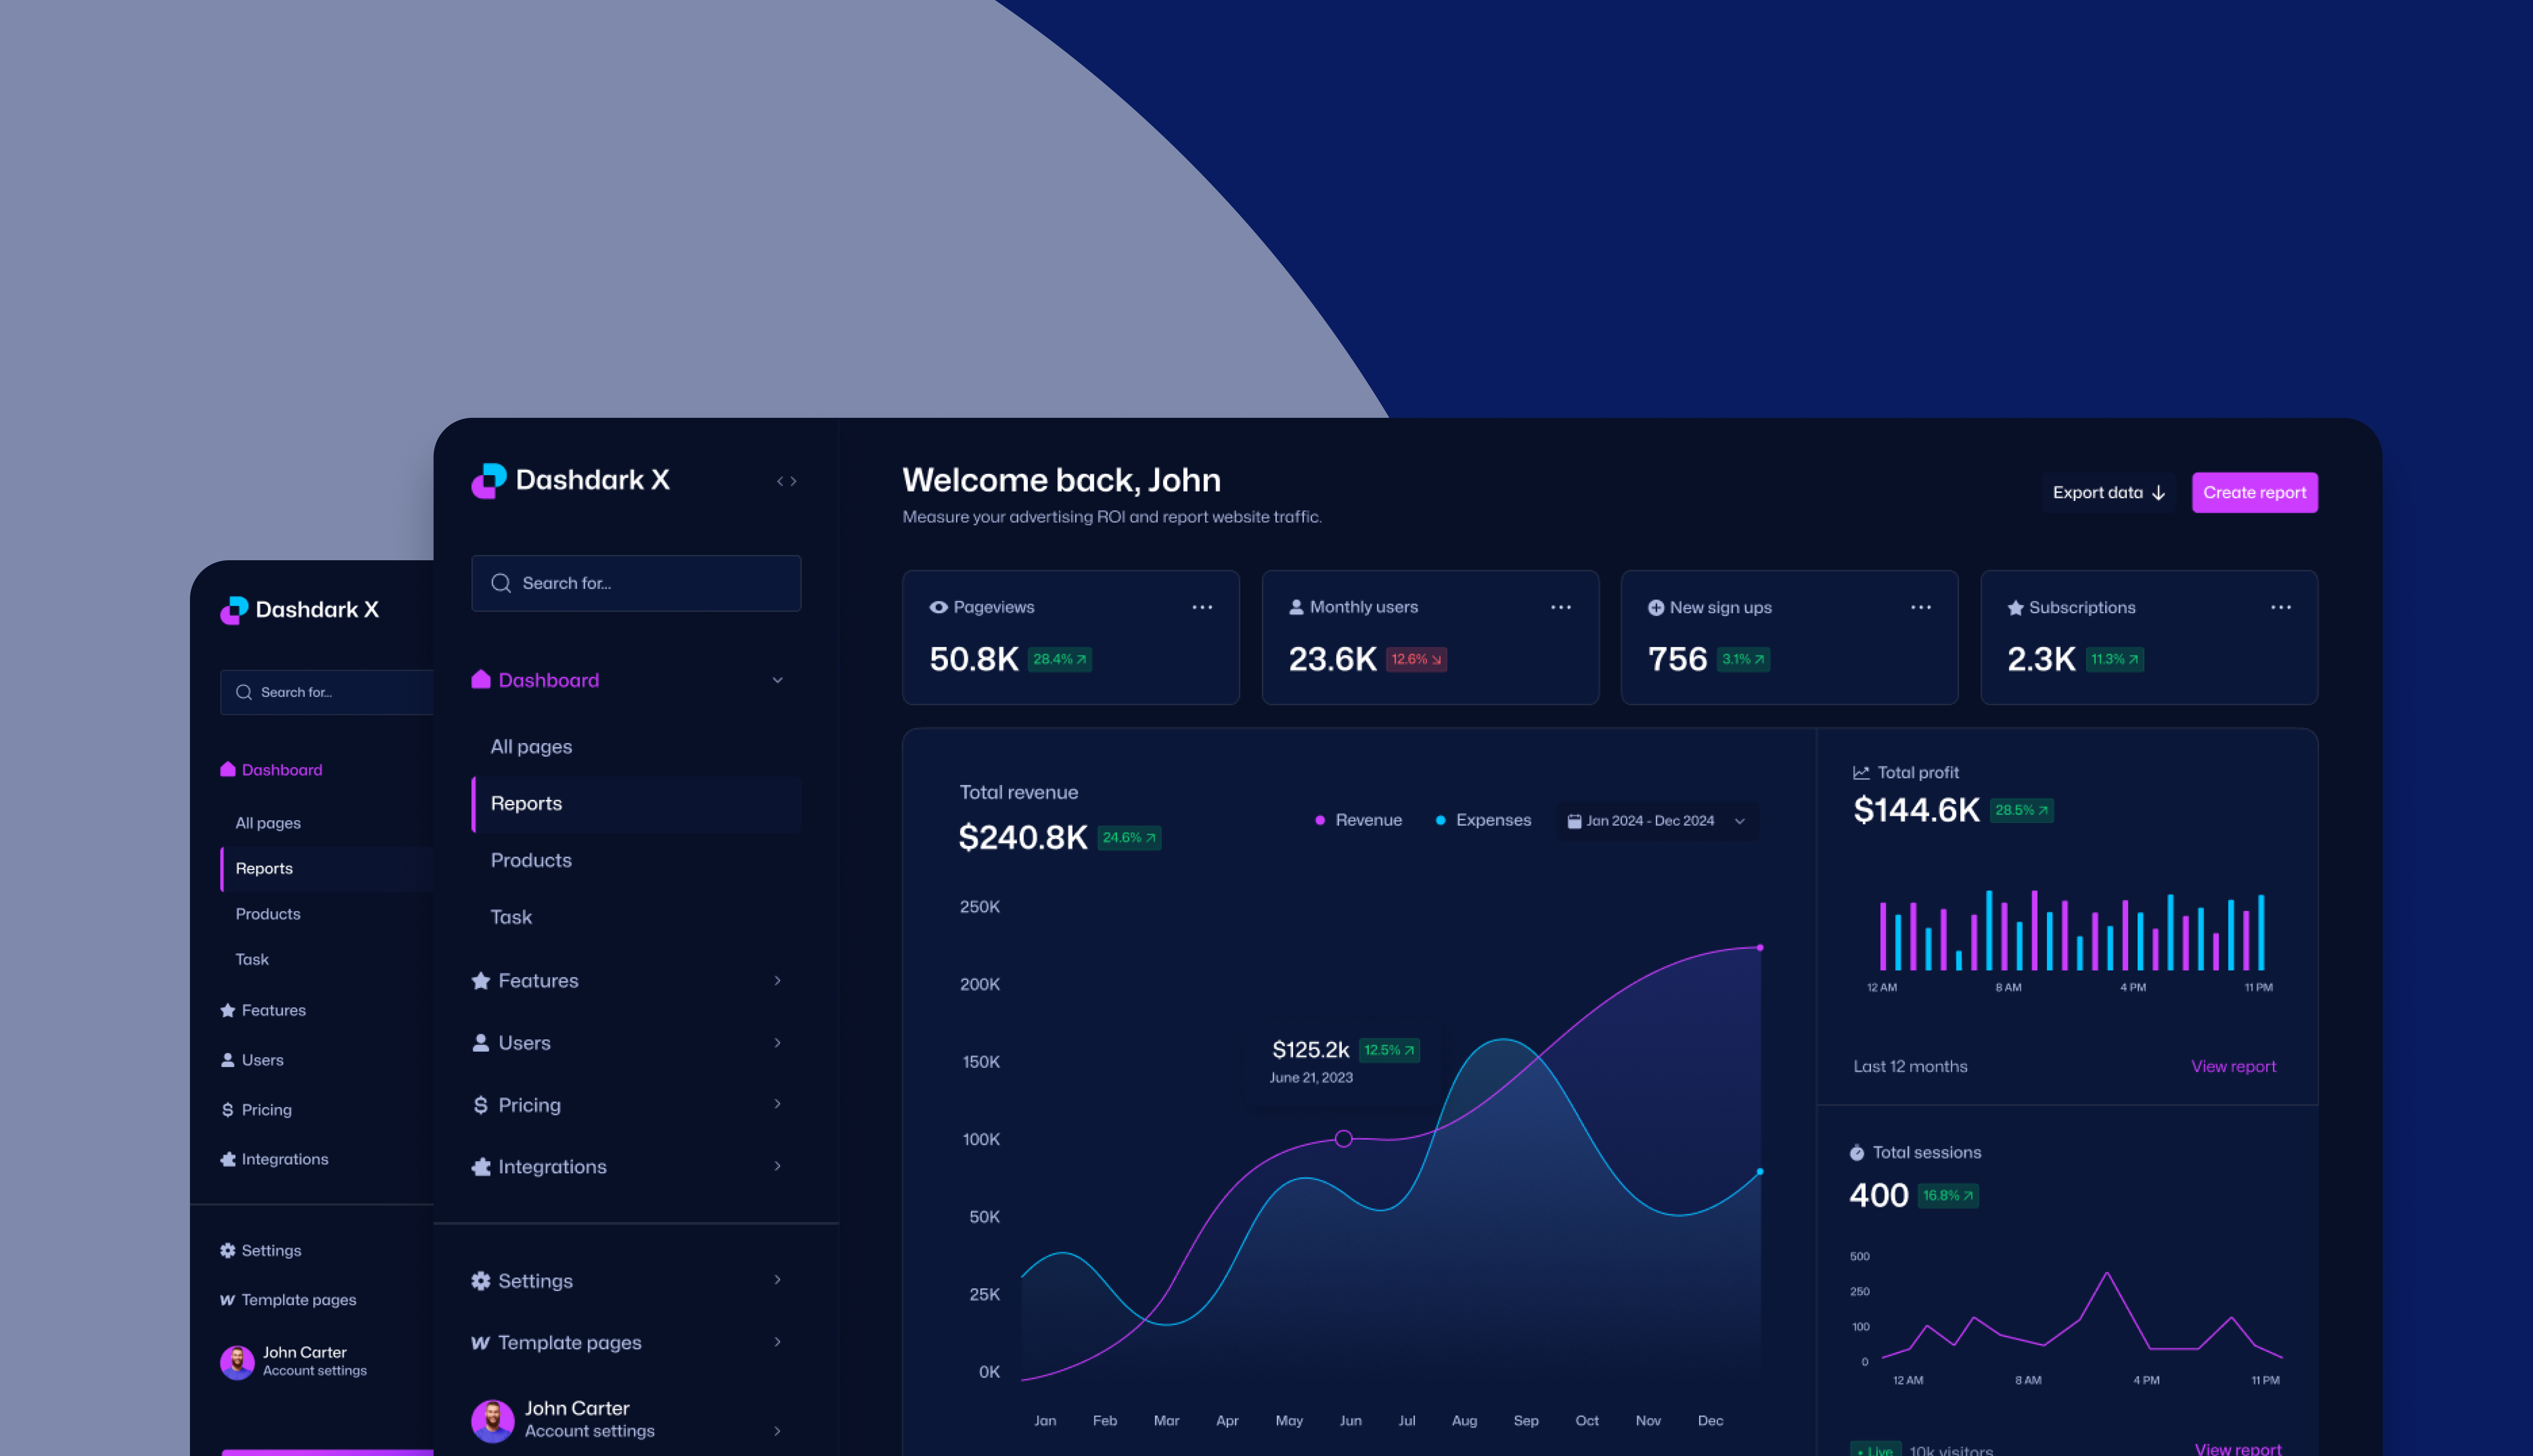Click the 12.6% Monthly users decline badge
The image size is (2533, 1456).
pyautogui.click(x=1417, y=660)
